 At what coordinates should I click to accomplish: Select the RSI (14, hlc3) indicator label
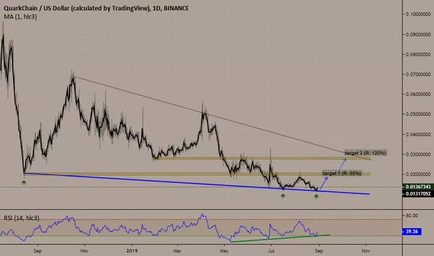[x=21, y=218]
